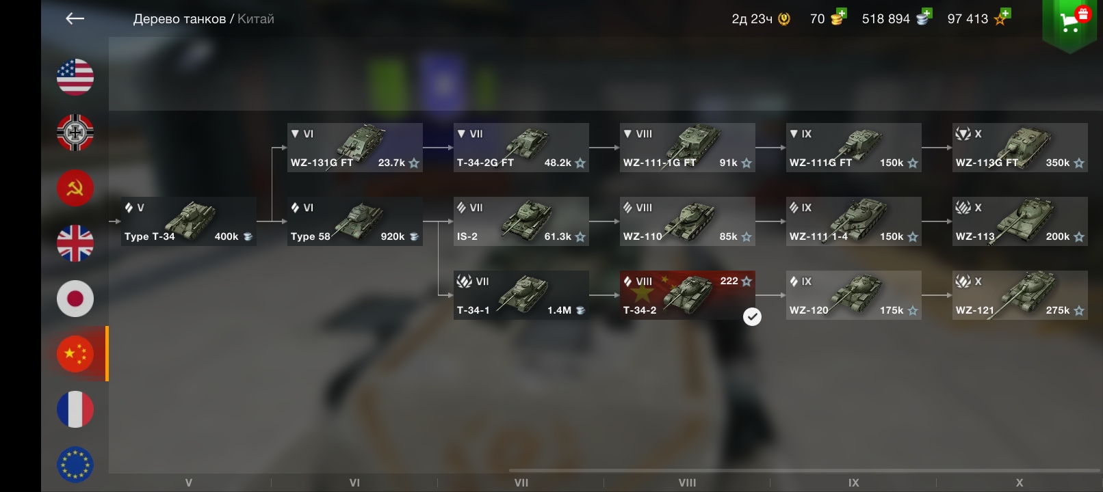Image resolution: width=1103 pixels, height=492 pixels.
Task: Select the USA nation flag
Action: point(75,77)
